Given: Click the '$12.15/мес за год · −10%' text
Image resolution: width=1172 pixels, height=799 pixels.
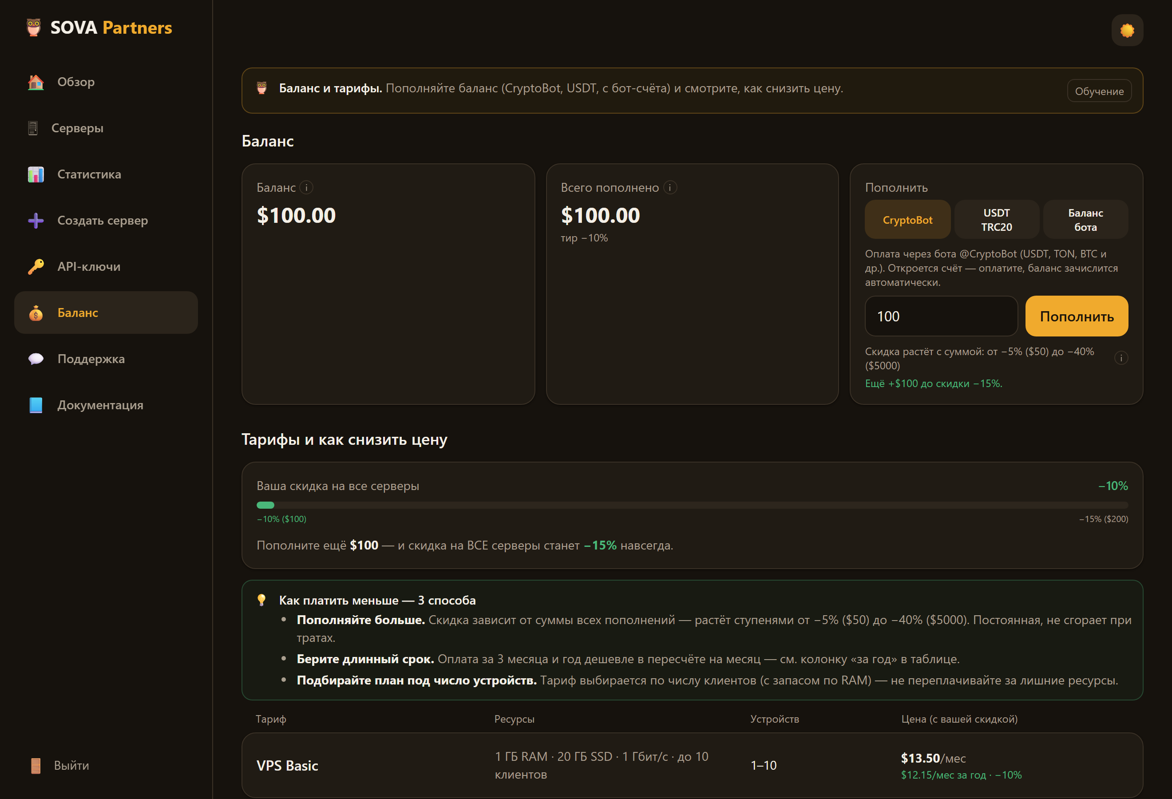Looking at the screenshot, I should (961, 775).
